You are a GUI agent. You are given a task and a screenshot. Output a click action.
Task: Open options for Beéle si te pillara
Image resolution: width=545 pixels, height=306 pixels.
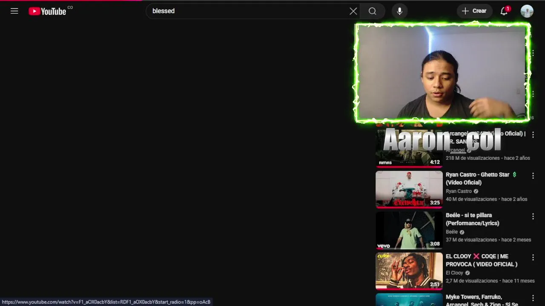(533, 216)
